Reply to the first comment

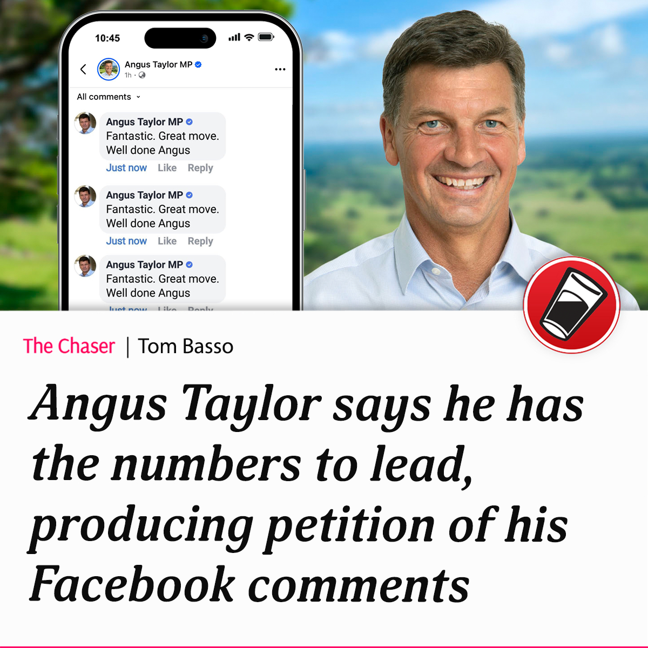[x=200, y=168]
